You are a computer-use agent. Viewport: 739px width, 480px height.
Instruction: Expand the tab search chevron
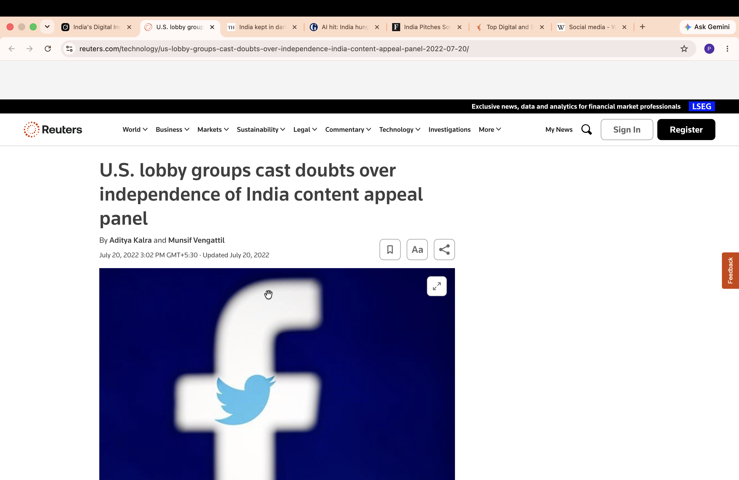(47, 27)
